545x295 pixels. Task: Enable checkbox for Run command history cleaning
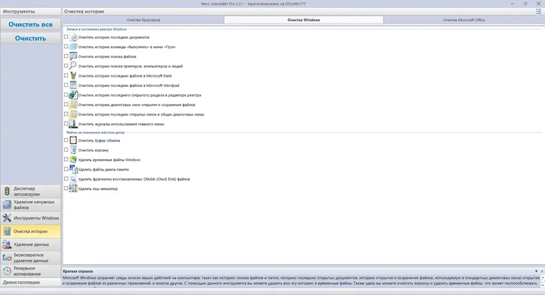point(66,46)
